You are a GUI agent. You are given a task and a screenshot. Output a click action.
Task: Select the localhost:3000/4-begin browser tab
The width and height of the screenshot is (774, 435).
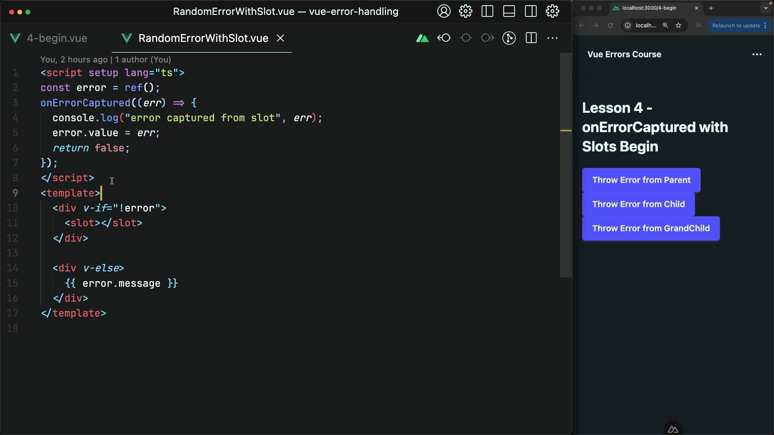tap(656, 8)
